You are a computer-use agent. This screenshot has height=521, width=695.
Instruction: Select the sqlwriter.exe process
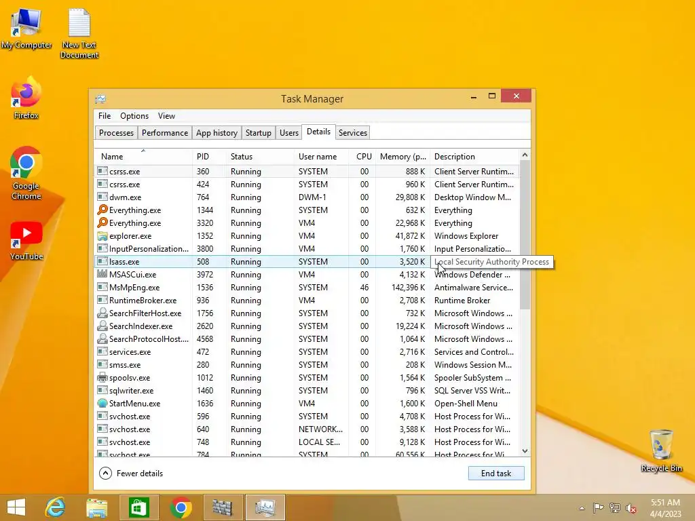click(x=307, y=390)
